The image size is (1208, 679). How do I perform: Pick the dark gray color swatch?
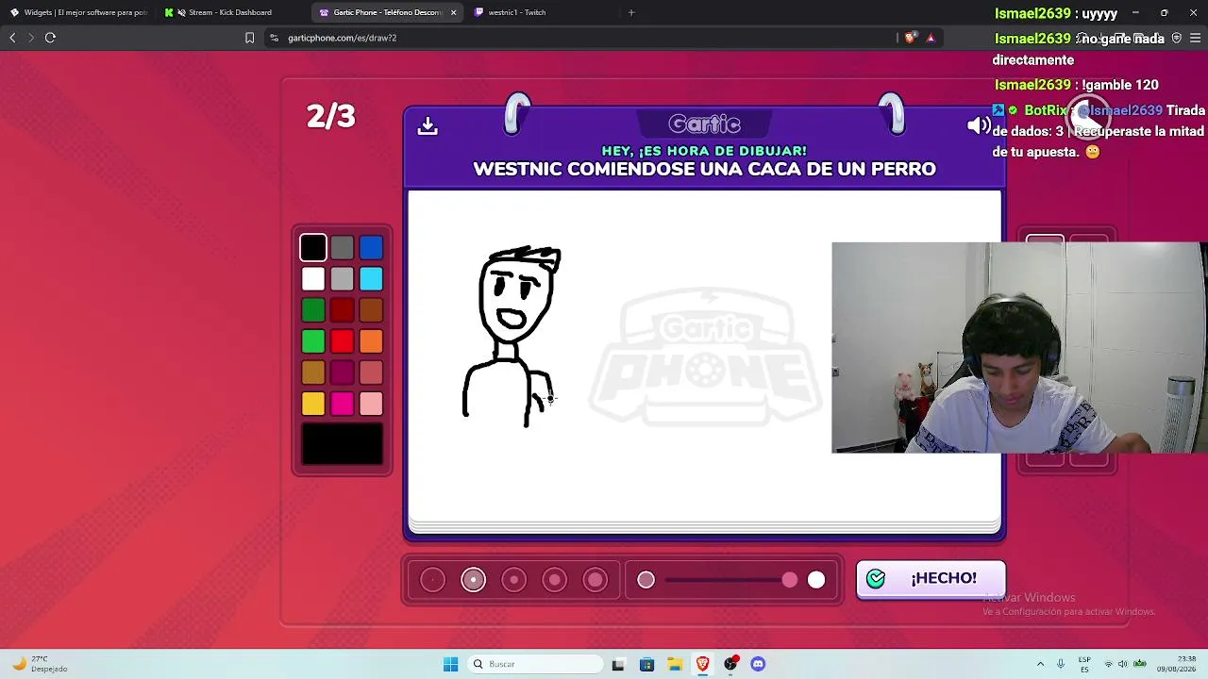click(x=343, y=247)
